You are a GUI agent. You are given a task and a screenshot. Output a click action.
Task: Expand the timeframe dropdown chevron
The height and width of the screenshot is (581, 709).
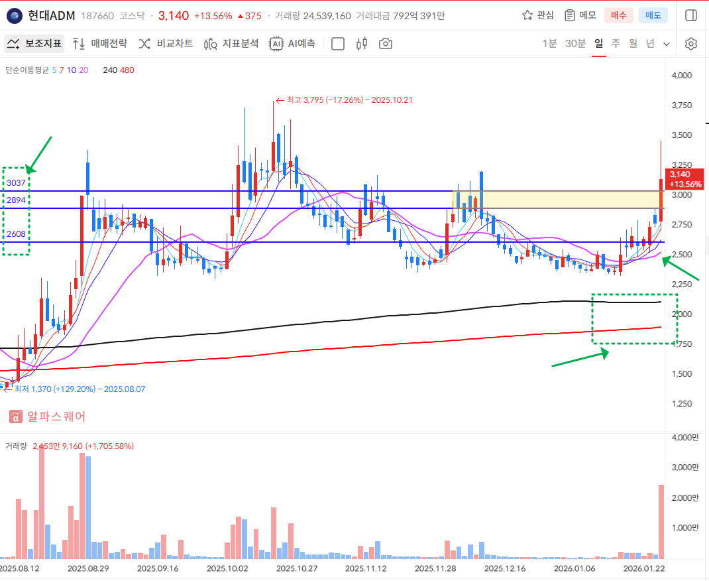point(667,44)
